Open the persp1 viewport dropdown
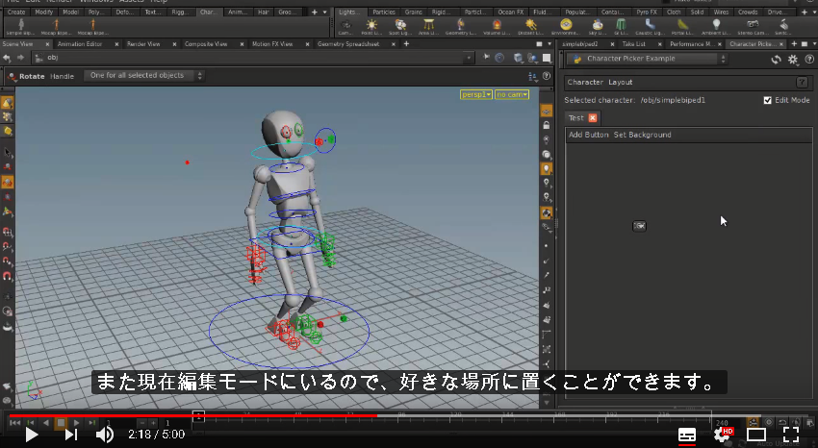 click(476, 94)
